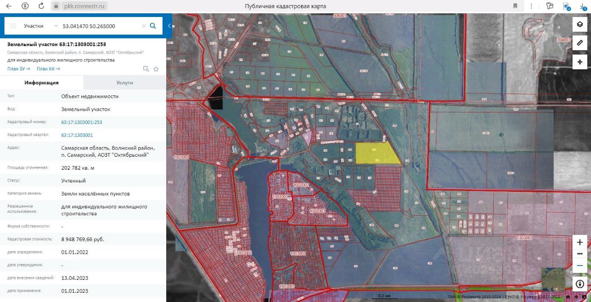Image resolution: width=591 pixels, height=302 pixels.
Task: Locate my position with geolocation icon
Action: pyautogui.click(x=580, y=62)
